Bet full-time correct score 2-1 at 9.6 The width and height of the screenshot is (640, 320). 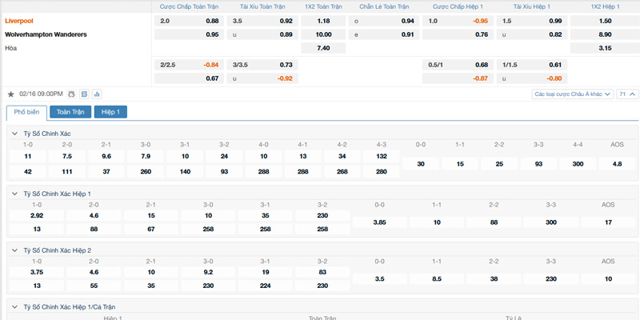coord(106,156)
